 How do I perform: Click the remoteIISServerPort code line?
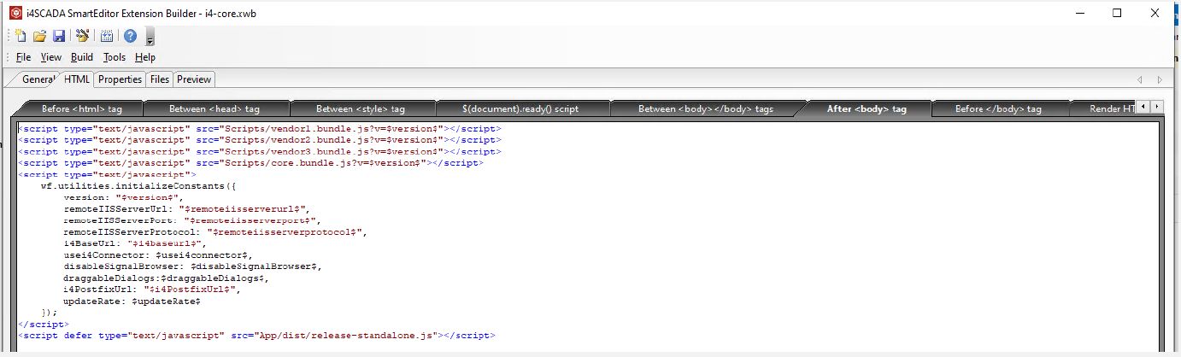(191, 219)
